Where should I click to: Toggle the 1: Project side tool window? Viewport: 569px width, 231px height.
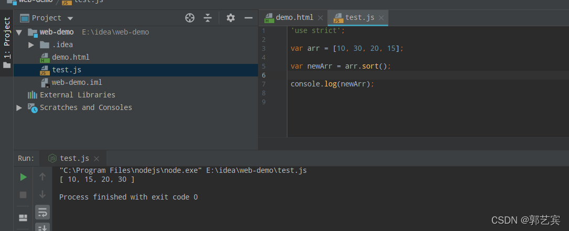[7, 43]
